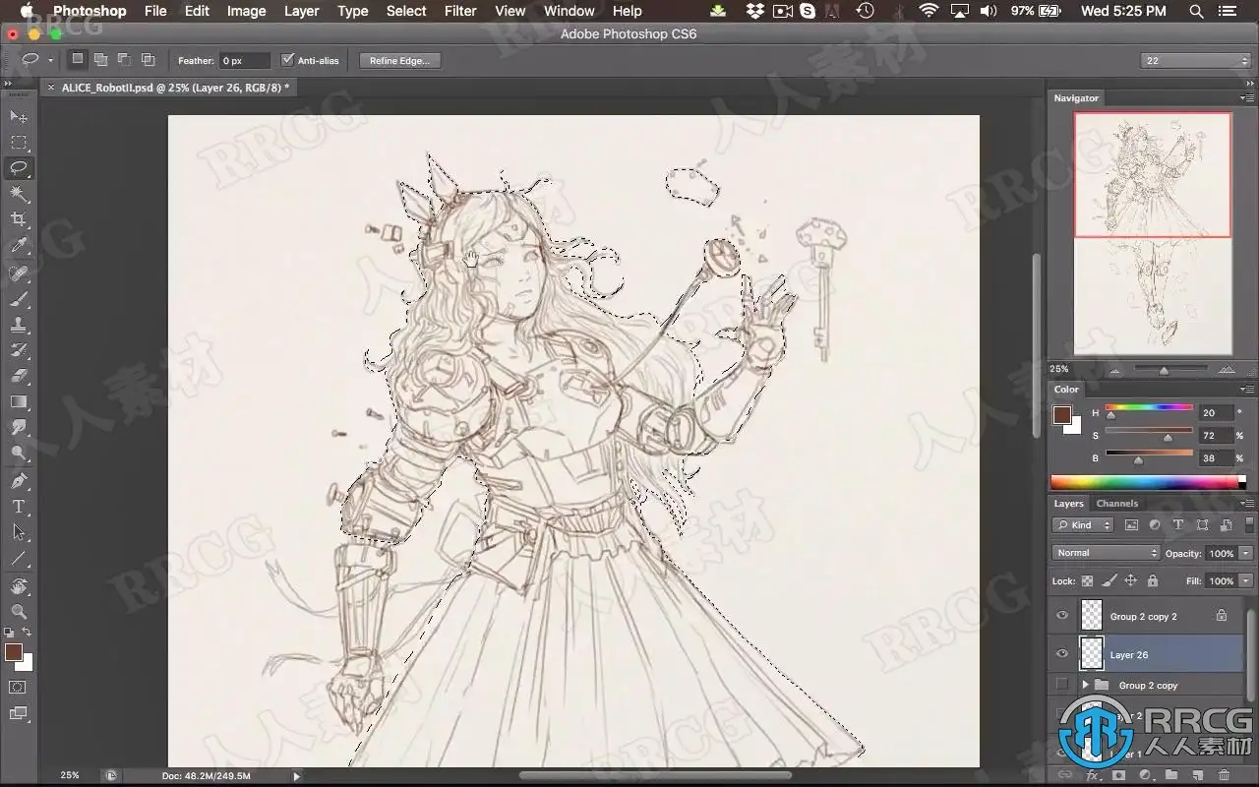Toggle the Anti-alias checkbox
Viewport: 1259px width, 787px height.
287,60
